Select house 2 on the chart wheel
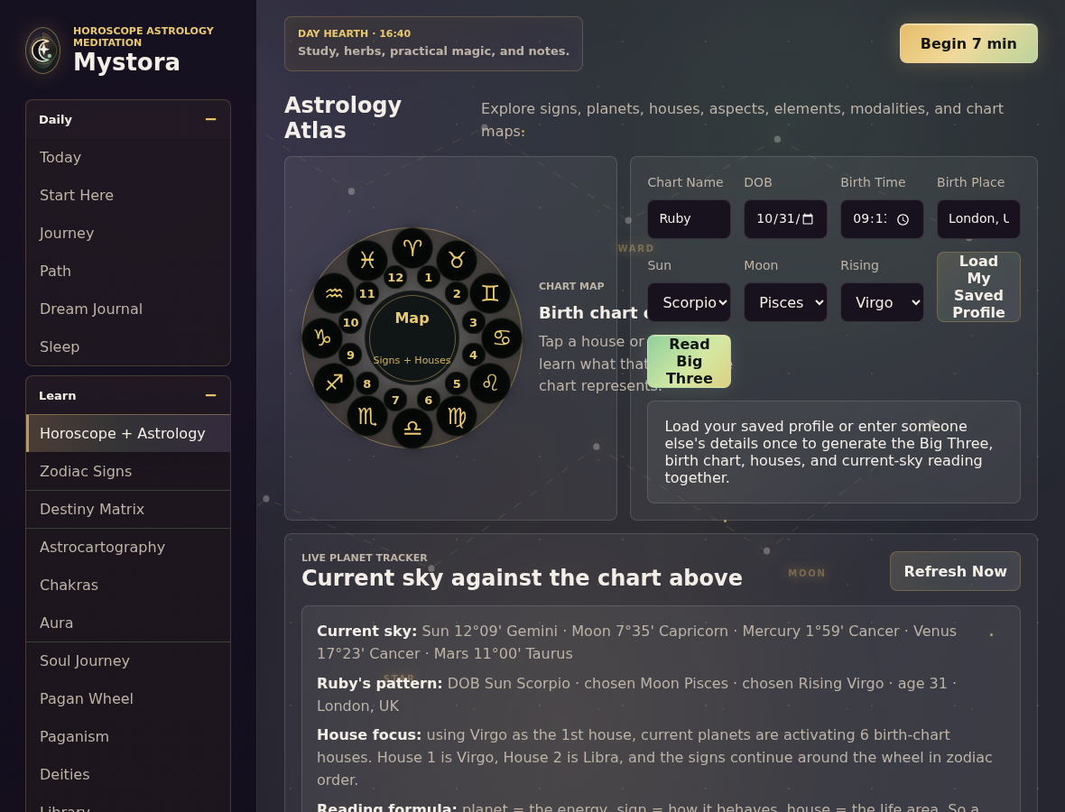 pyautogui.click(x=457, y=293)
